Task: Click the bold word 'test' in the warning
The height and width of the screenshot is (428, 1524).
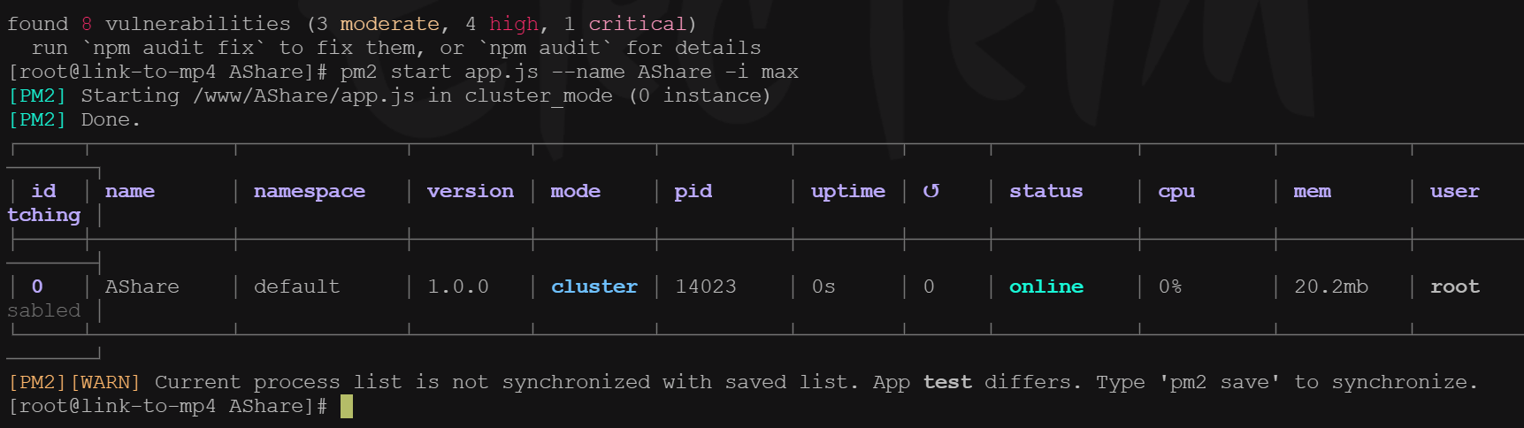Action: (x=947, y=382)
